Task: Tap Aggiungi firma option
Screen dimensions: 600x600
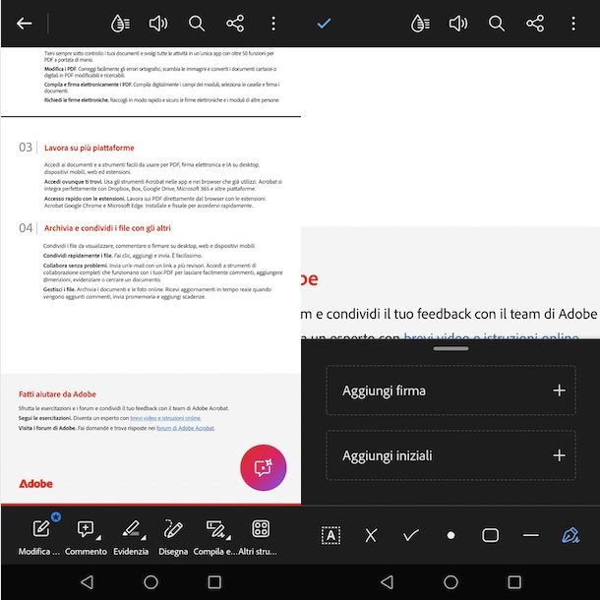Action: point(450,390)
